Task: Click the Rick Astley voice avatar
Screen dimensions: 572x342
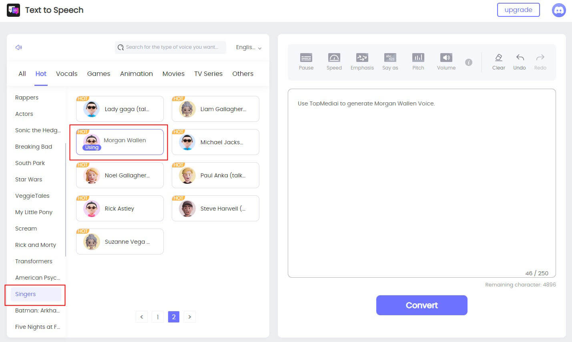Action: pos(92,208)
